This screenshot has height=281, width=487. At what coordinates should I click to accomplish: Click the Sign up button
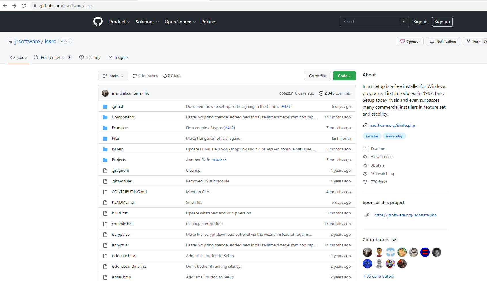pyautogui.click(x=442, y=22)
